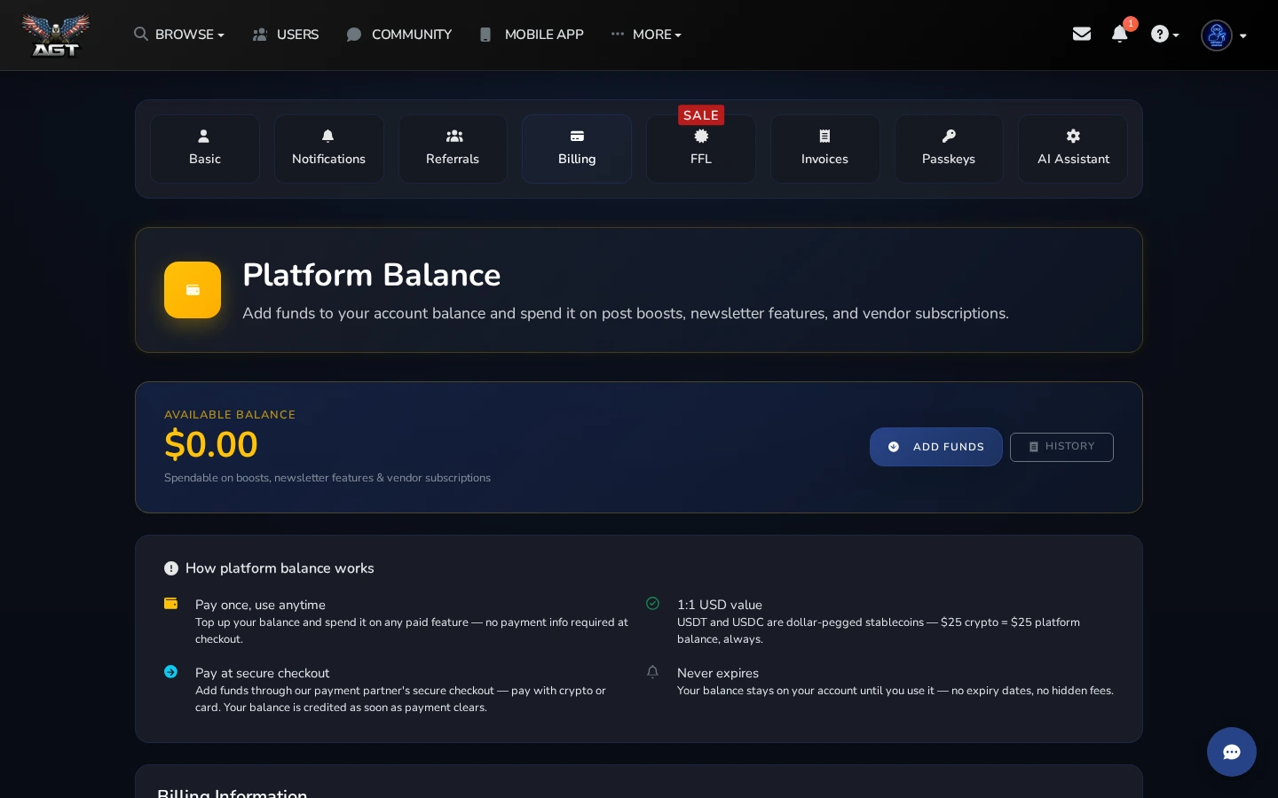Click the bell icon next to Never expires

653,672
